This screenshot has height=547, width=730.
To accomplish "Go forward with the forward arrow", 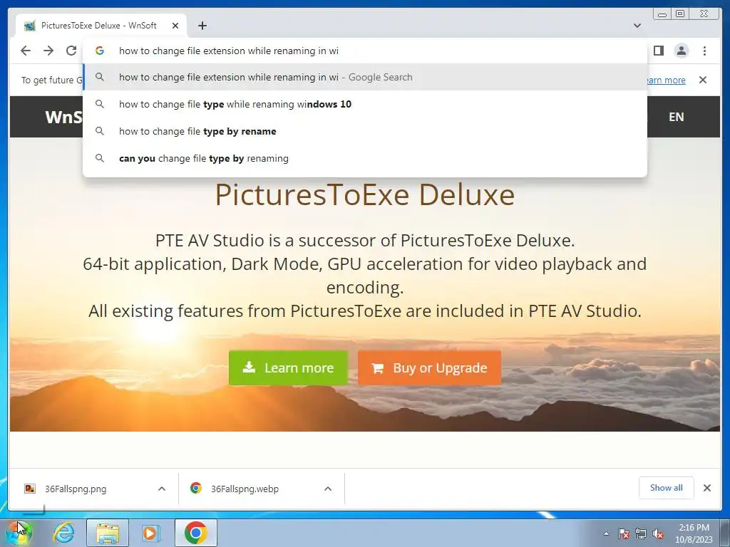I will pos(48,51).
